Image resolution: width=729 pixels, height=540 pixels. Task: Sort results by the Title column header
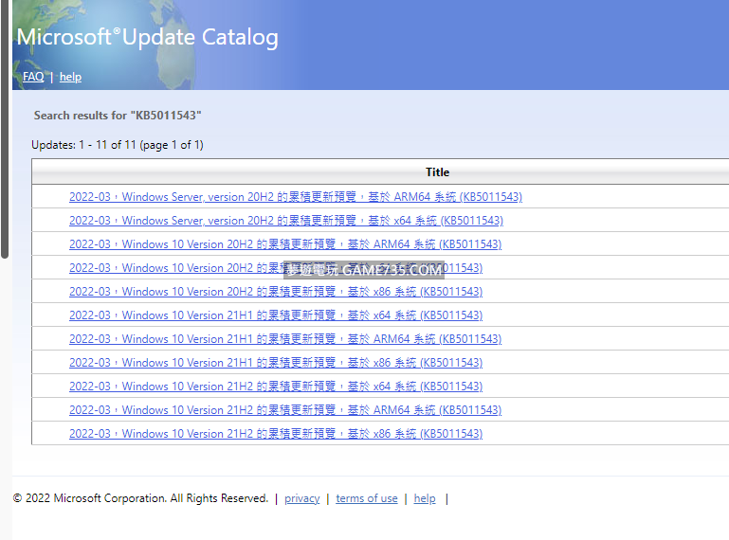pos(437,172)
